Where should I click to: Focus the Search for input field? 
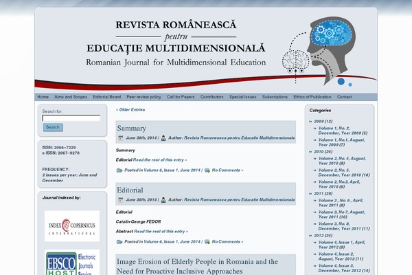[71, 118]
